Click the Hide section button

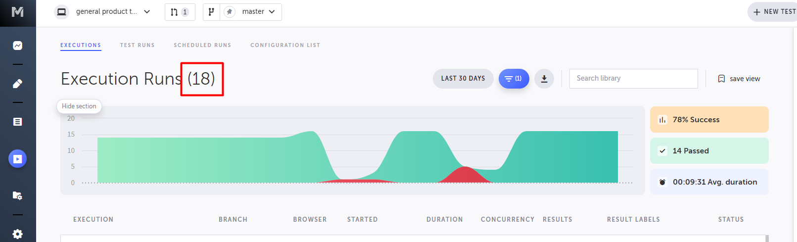coord(79,106)
